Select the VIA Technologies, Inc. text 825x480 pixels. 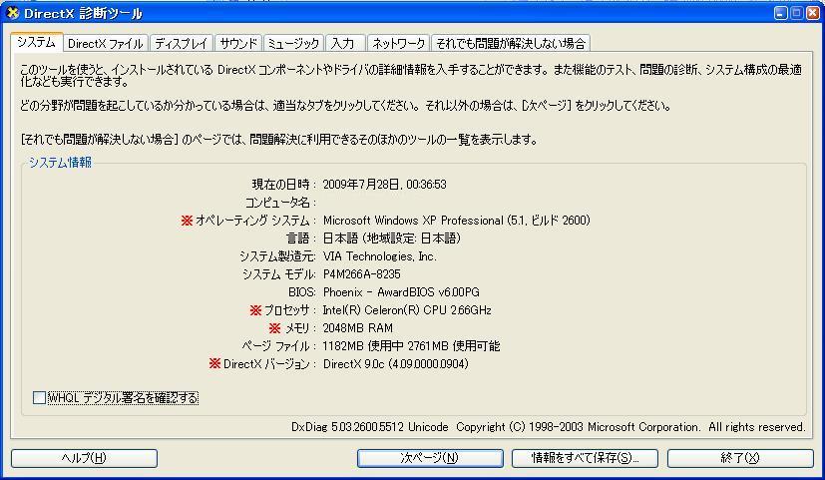click(380, 256)
